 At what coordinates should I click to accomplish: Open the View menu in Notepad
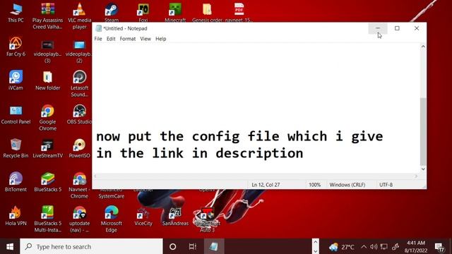point(145,39)
